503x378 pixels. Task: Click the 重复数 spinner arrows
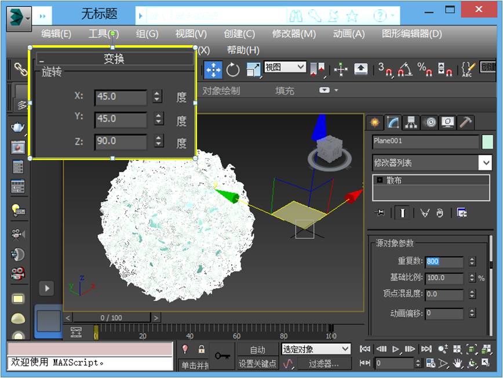tap(472, 261)
